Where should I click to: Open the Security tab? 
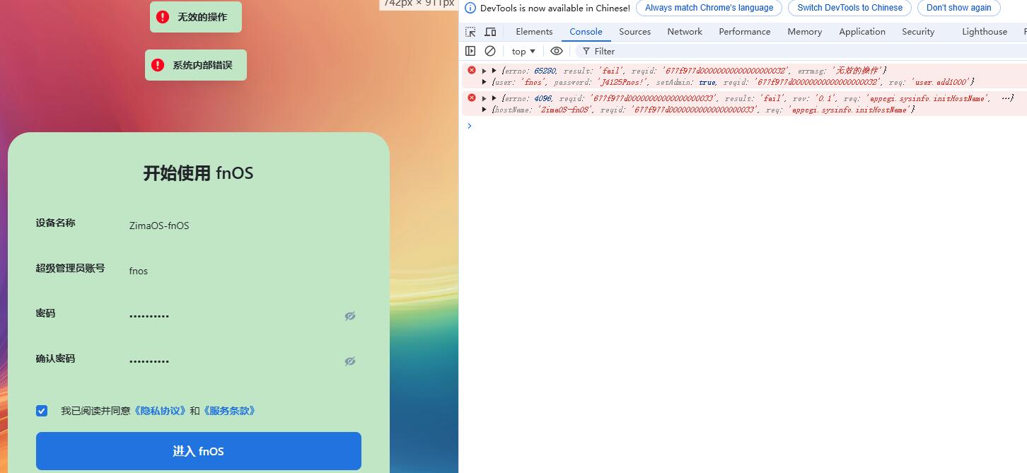(918, 32)
